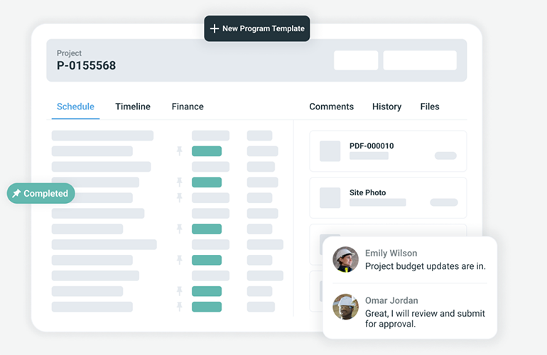
Task: Switch to the Schedule tab
Action: [75, 106]
